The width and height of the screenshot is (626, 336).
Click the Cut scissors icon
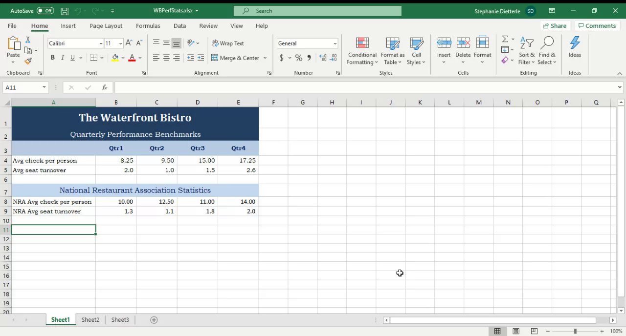pos(28,40)
